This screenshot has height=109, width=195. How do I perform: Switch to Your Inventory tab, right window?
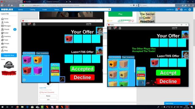tap(115, 57)
